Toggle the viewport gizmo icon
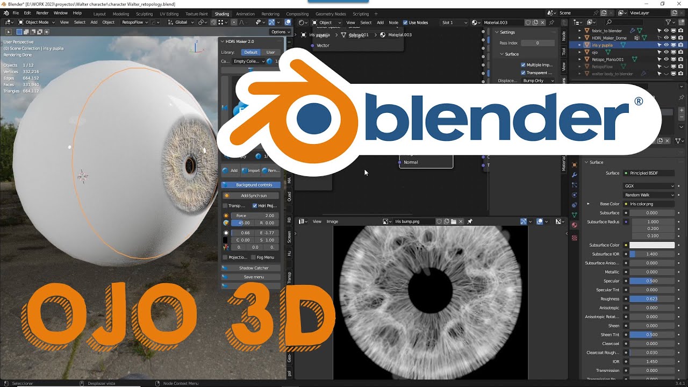This screenshot has width=688, height=387. [x=271, y=22]
